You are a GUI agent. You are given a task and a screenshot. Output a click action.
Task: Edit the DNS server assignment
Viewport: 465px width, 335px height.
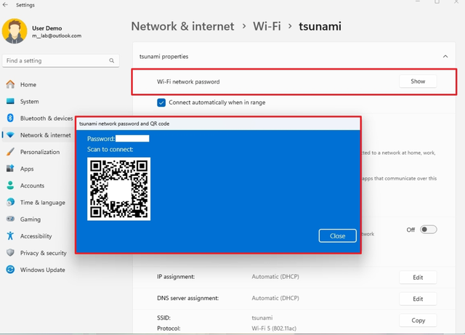click(x=418, y=299)
